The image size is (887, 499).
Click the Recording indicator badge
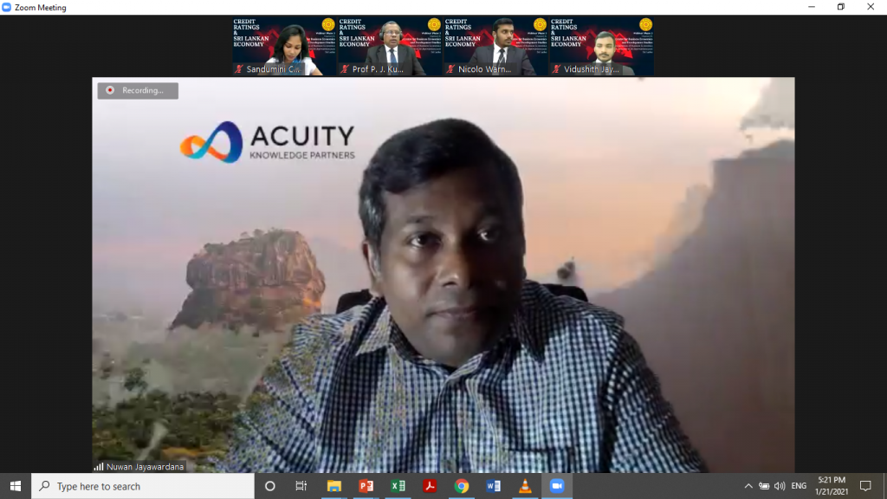[x=138, y=90]
